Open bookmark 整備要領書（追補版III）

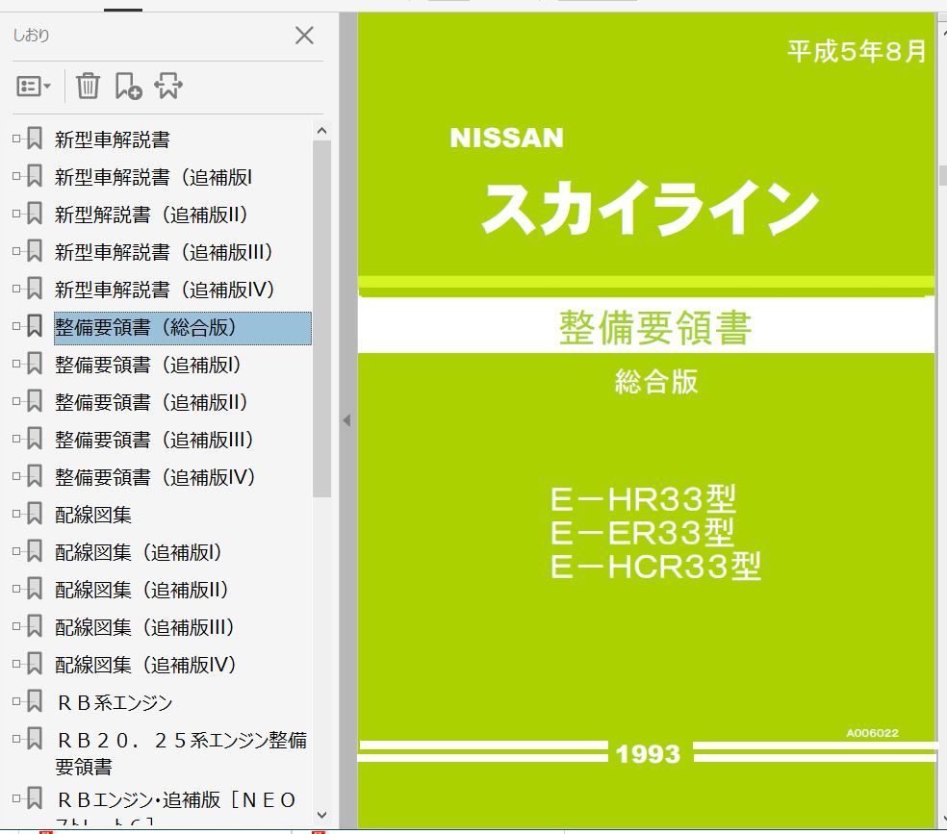click(155, 440)
